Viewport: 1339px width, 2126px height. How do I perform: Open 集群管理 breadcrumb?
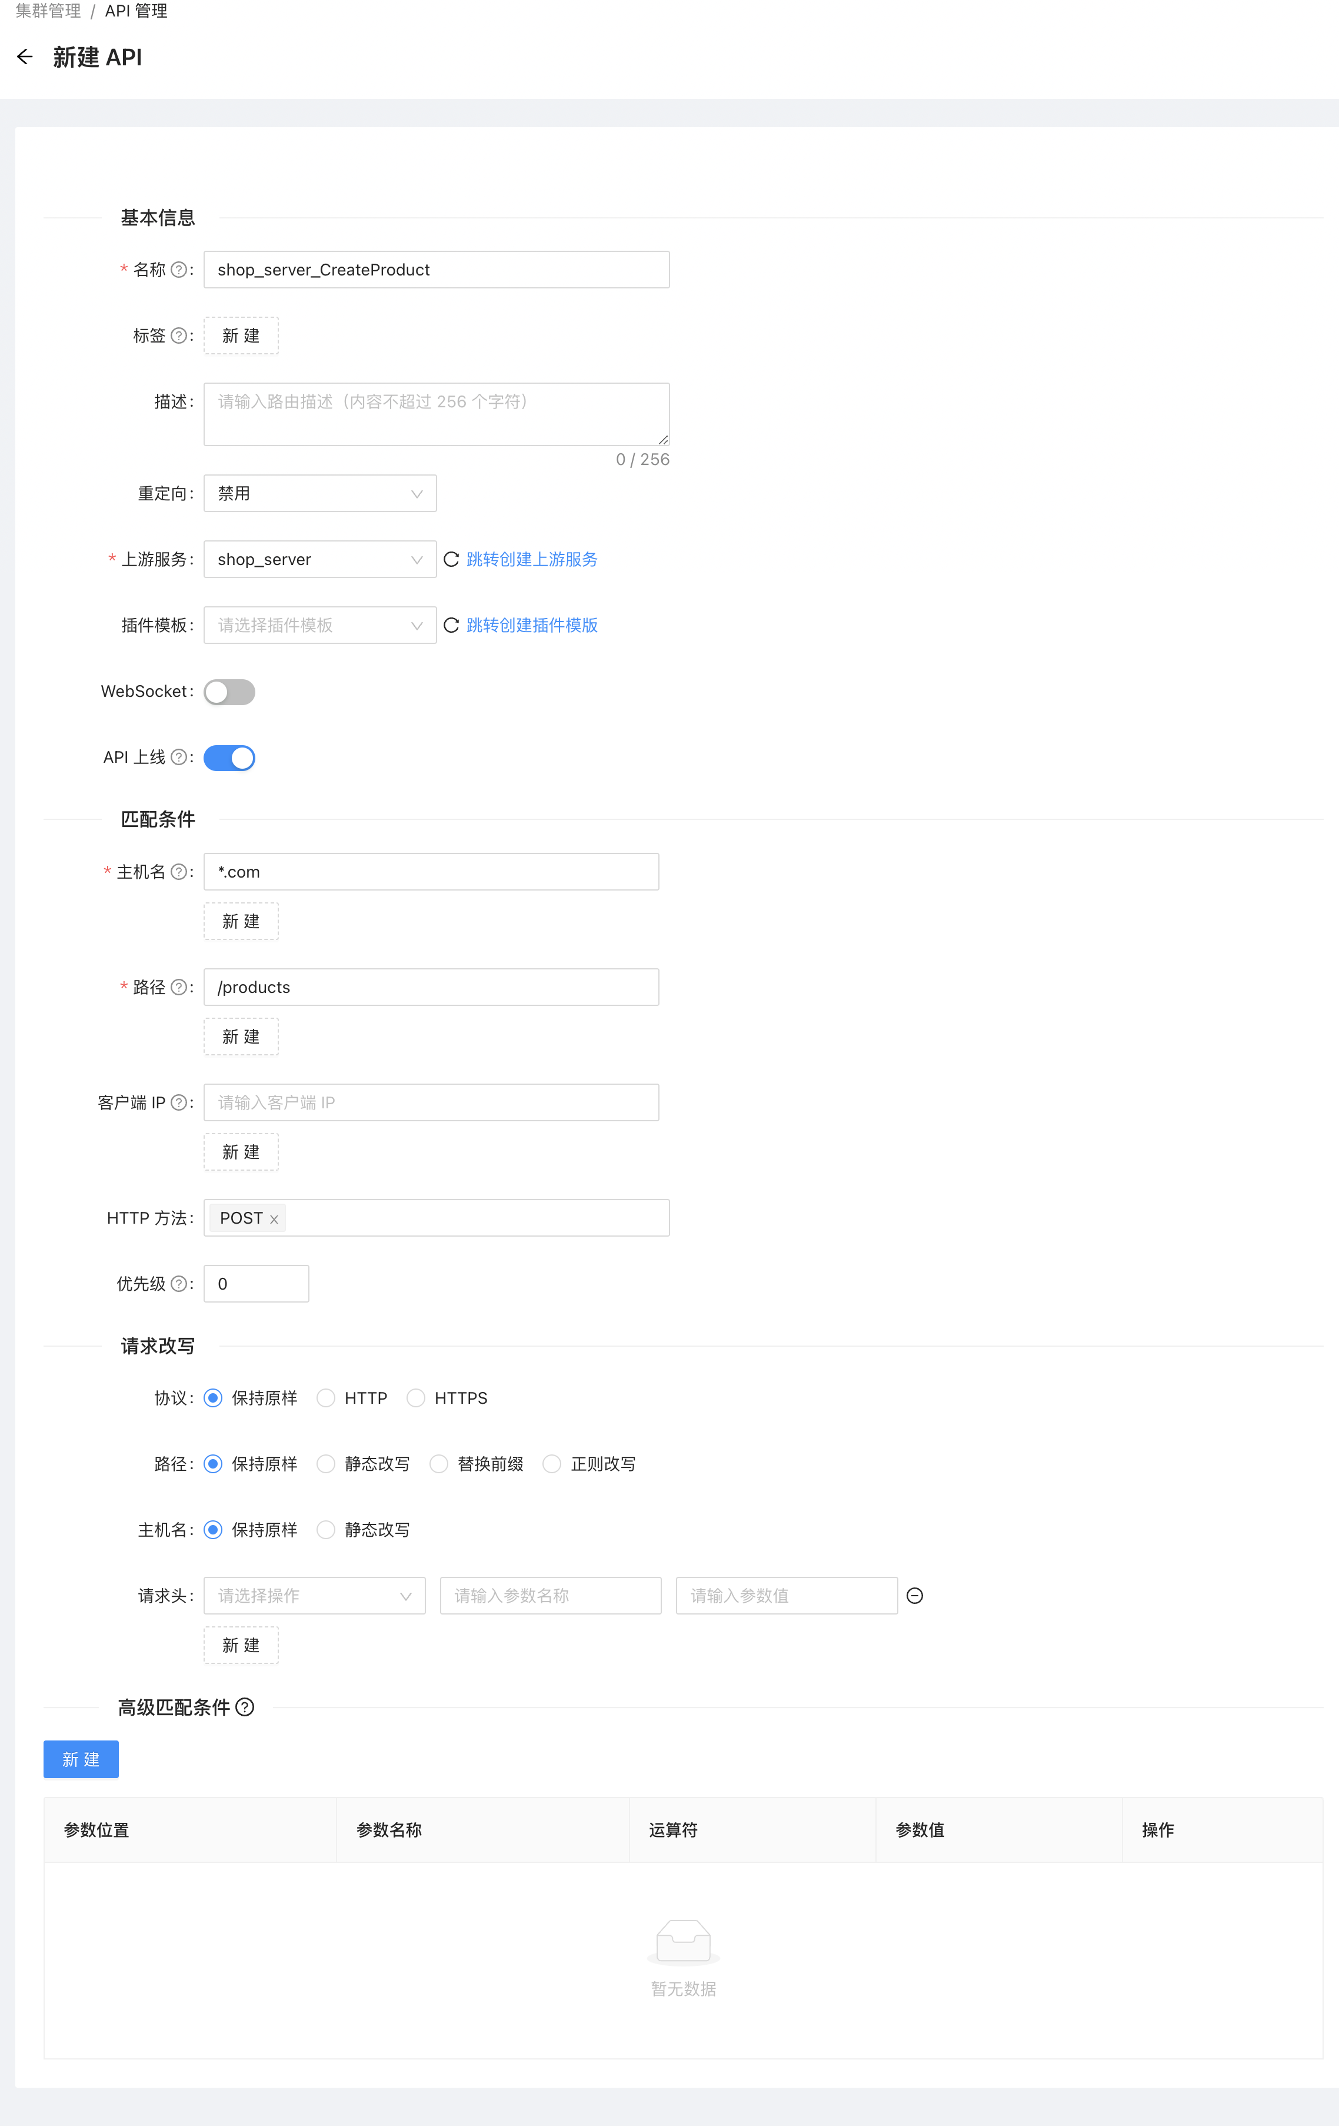[x=49, y=12]
